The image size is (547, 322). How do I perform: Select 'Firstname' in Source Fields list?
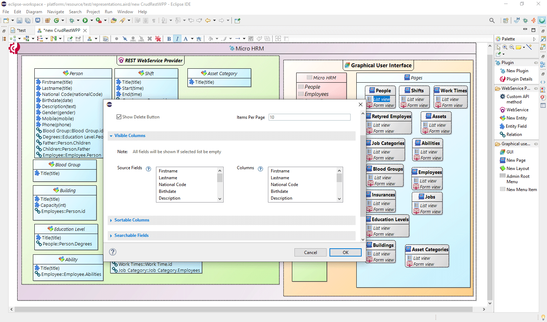click(x=168, y=171)
